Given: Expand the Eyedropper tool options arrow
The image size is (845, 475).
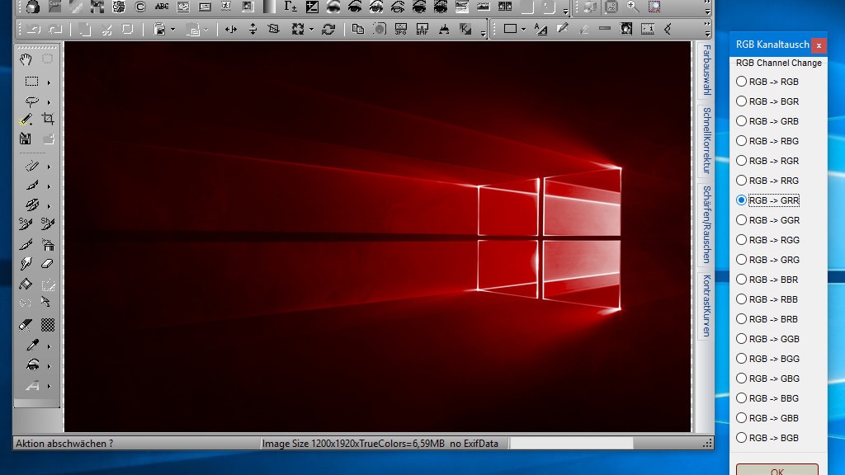Looking at the screenshot, I should point(49,346).
